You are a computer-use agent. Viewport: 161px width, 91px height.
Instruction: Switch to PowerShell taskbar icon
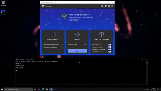click(x=51, y=89)
